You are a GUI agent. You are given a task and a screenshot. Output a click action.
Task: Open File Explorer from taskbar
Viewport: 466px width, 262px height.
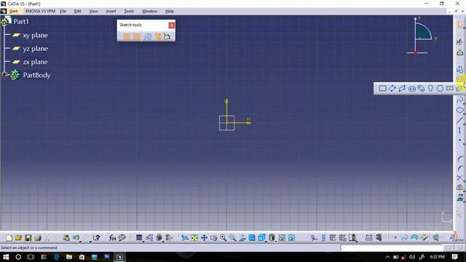[x=69, y=257]
